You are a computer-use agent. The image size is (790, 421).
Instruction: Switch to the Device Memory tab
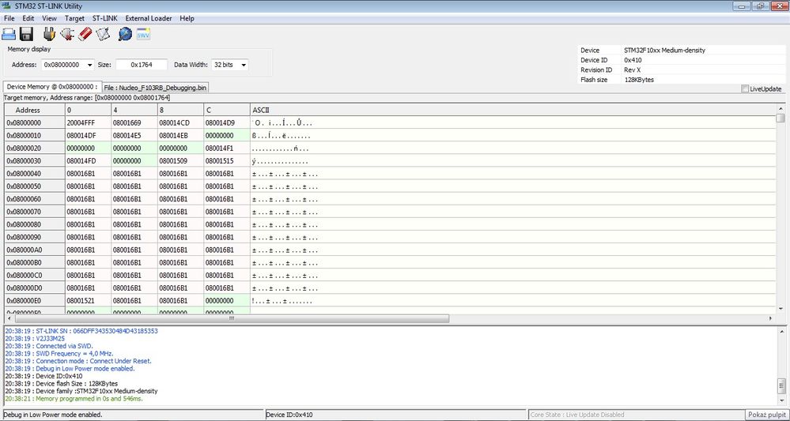point(52,87)
